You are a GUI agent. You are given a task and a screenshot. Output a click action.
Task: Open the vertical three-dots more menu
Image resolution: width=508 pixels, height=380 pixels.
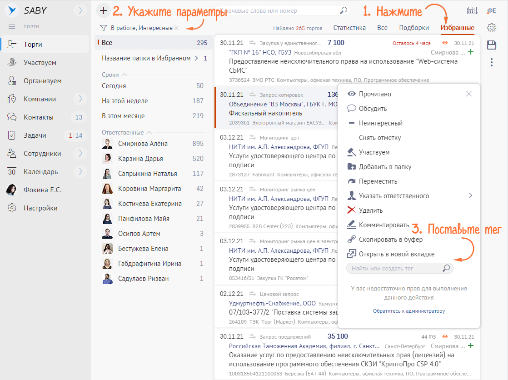(x=491, y=62)
